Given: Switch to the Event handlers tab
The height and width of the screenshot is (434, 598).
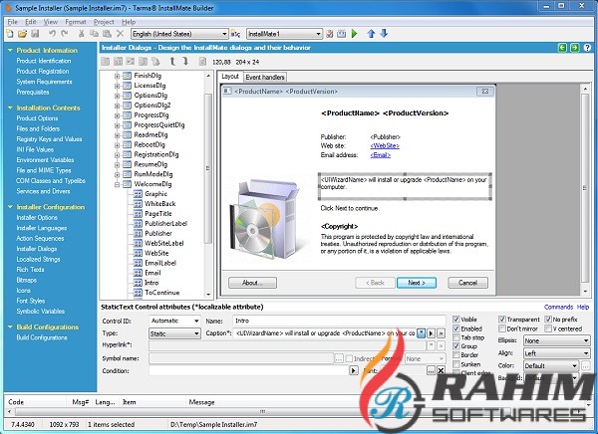Looking at the screenshot, I should coord(265,77).
